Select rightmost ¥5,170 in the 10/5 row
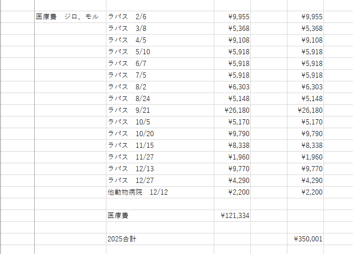The height and width of the screenshot is (254, 353). pyautogui.click(x=305, y=122)
